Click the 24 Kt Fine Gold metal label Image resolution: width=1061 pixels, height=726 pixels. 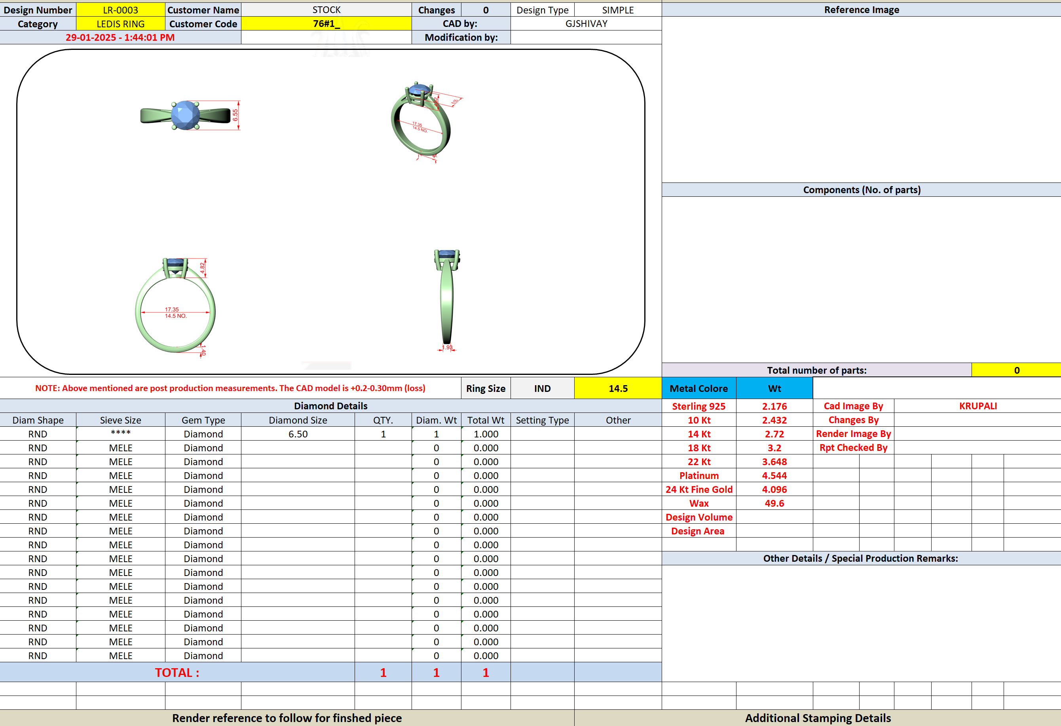click(699, 490)
